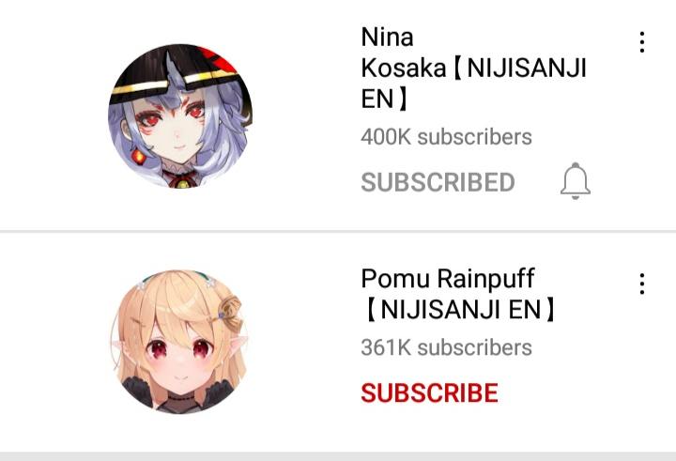676x461 pixels.
Task: Click the silver-haired character profile picture
Action: 180,115
